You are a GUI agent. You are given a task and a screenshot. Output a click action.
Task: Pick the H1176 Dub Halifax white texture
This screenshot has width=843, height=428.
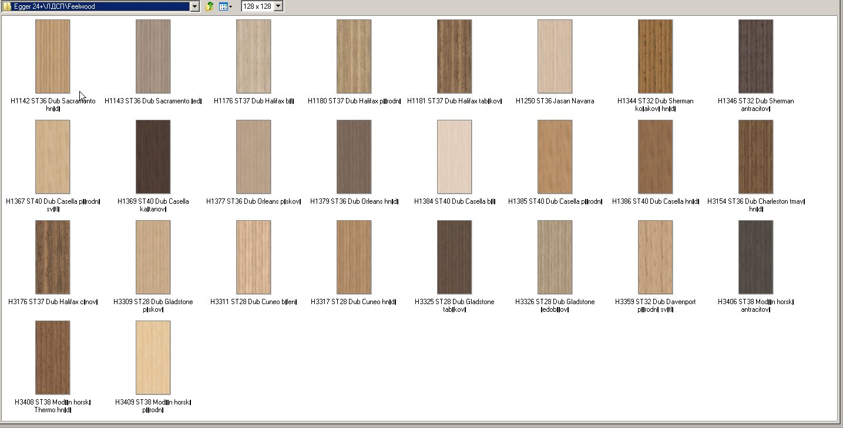pos(254,56)
